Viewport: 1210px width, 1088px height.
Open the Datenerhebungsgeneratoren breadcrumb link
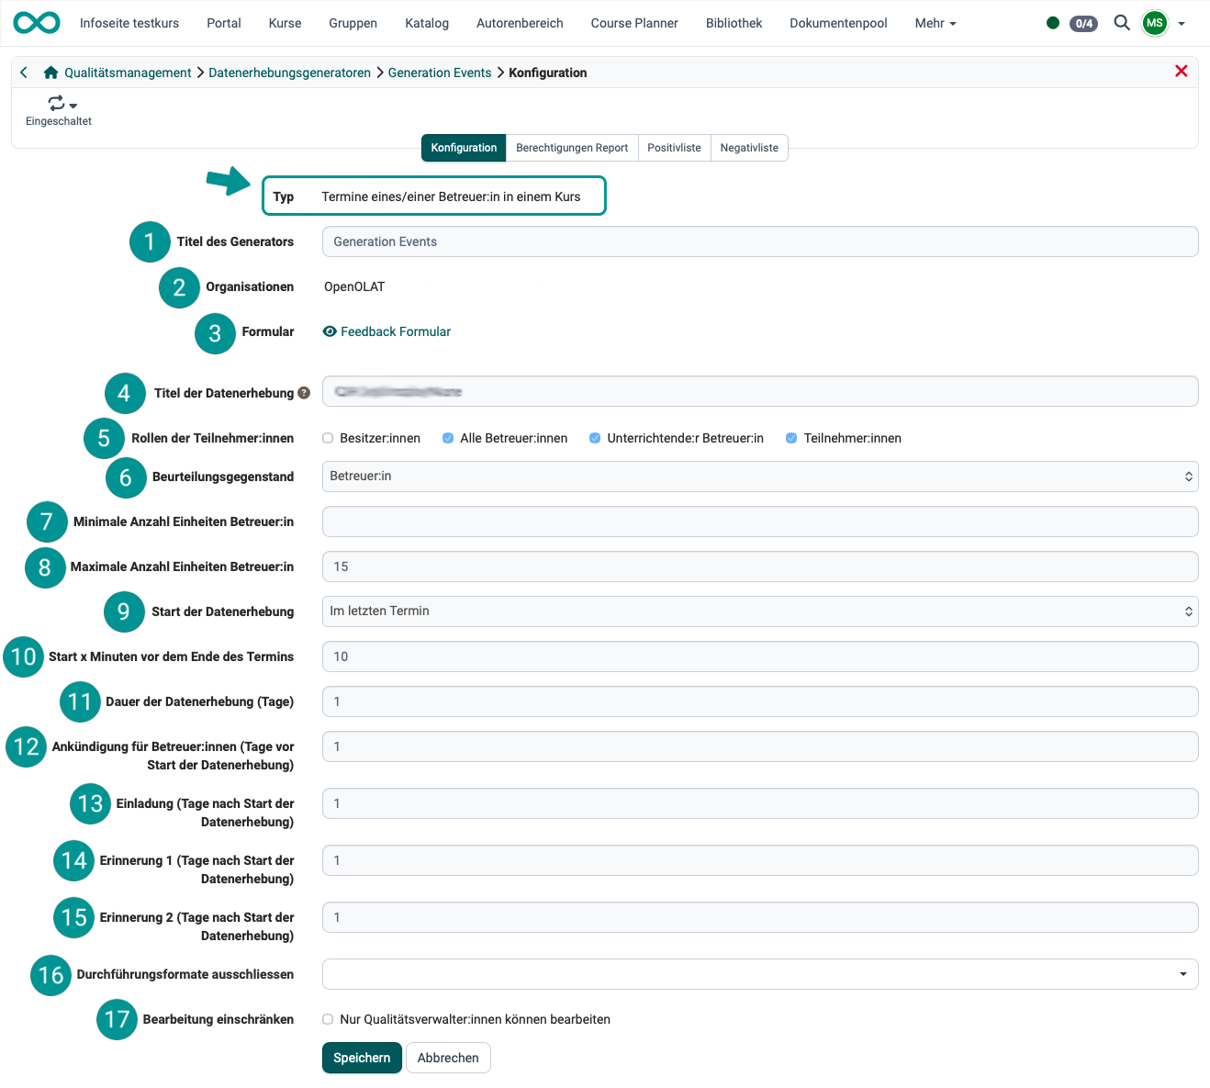pos(289,72)
